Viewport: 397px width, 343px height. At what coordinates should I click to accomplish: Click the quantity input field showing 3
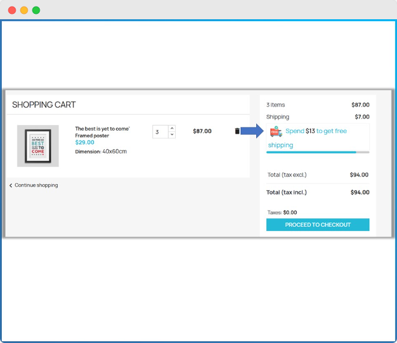(x=160, y=132)
